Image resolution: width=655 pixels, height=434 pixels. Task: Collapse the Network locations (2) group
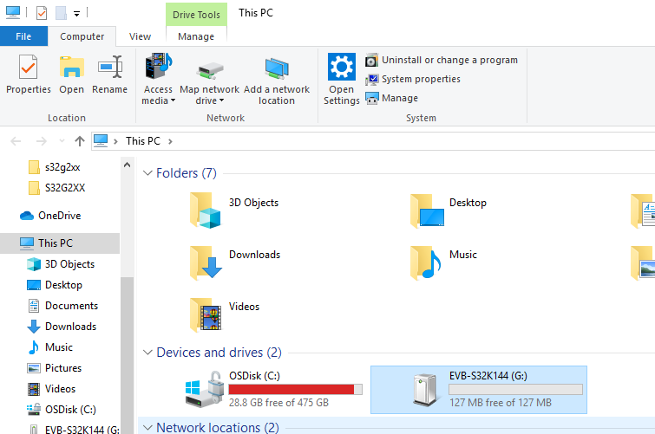[147, 427]
